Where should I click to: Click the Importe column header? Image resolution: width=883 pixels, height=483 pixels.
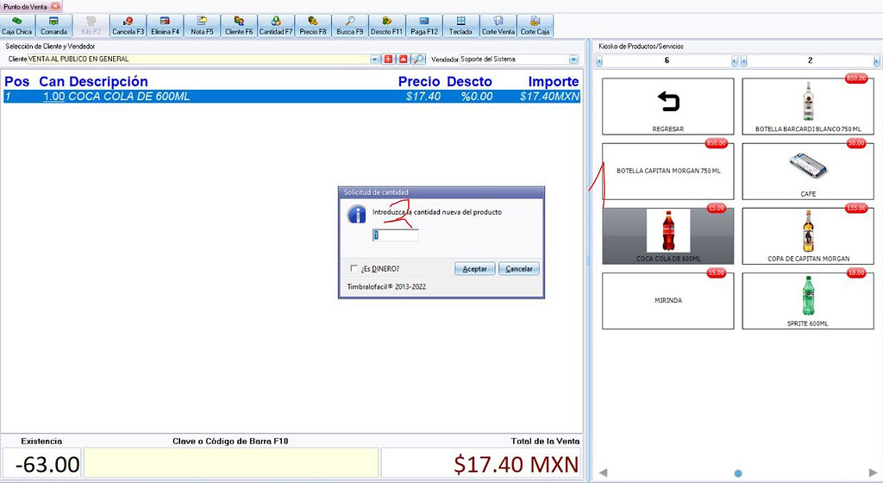pyautogui.click(x=554, y=82)
